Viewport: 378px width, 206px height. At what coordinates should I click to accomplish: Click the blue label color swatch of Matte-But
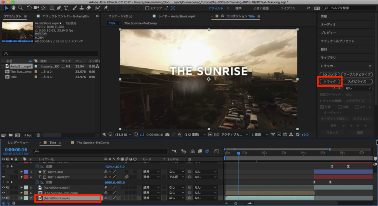point(25,172)
